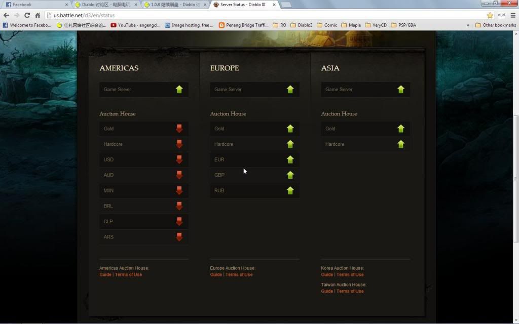Viewport: 519px width, 324px height.
Task: Click the Asia Game Server up arrow
Action: tap(401, 89)
